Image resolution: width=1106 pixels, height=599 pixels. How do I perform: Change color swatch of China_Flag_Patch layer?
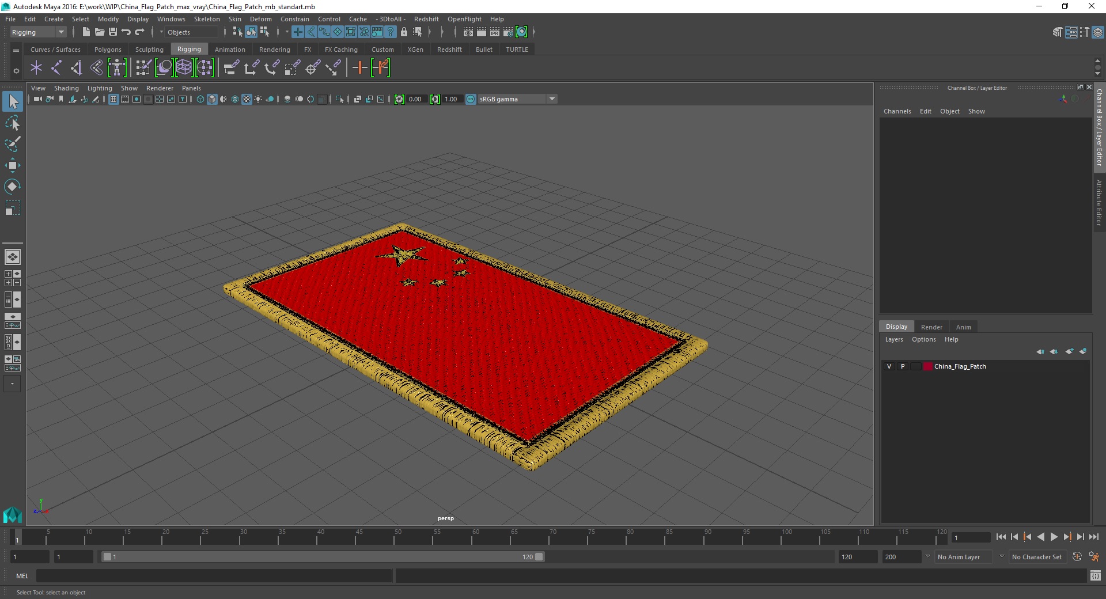[x=927, y=366]
